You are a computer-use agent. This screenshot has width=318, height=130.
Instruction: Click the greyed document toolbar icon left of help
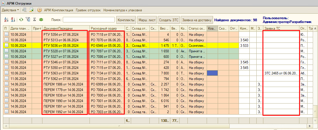[24, 10]
